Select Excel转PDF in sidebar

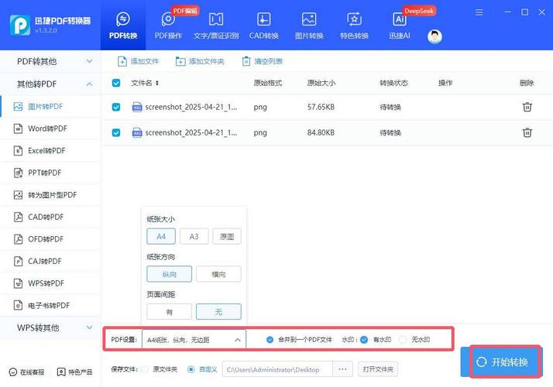tap(50, 151)
